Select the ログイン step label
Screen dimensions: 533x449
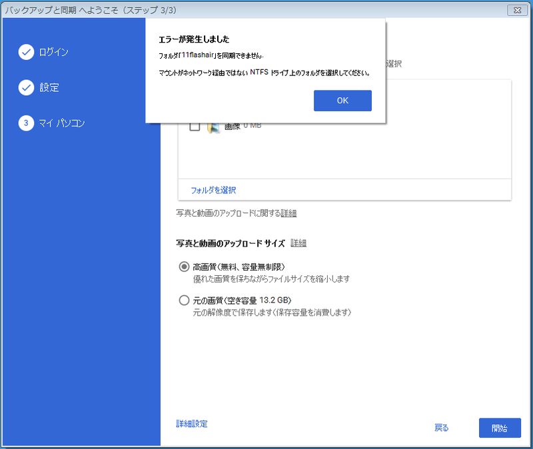[x=54, y=52]
